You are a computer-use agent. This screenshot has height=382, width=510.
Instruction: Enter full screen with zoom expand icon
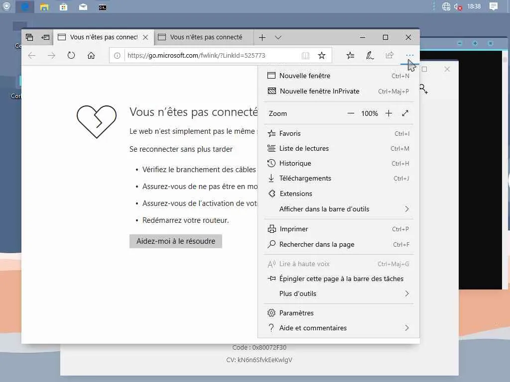[405, 113]
